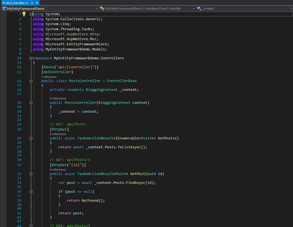
Task: Collapse the namespace block at line 10
Action: (x=31, y=58)
